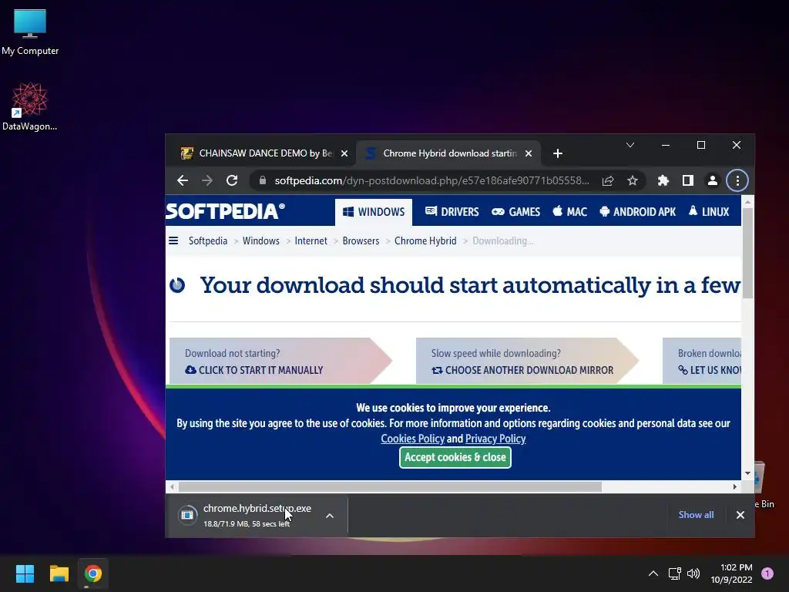
Task: Click the scroll down arrow
Action: coord(747,473)
